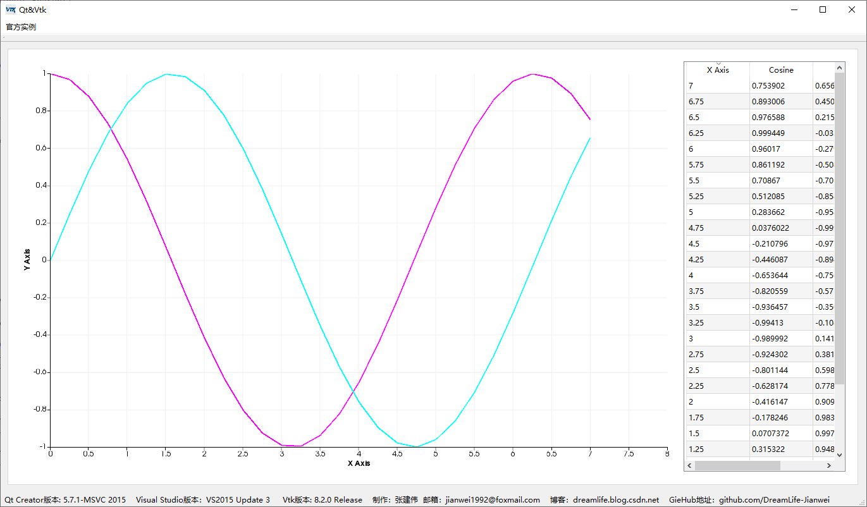The width and height of the screenshot is (867, 507).
Task: Click the dreamlife.blog.csdn.net blog text
Action: coord(617,499)
